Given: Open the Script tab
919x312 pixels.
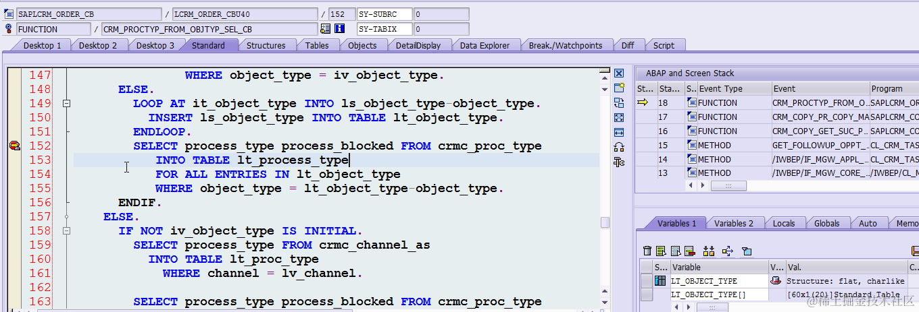Looking at the screenshot, I should click(664, 45).
